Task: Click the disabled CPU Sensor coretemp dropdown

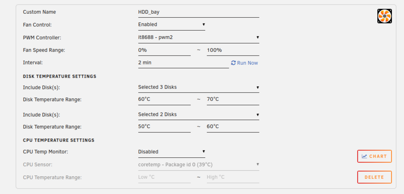Action: 199,165
